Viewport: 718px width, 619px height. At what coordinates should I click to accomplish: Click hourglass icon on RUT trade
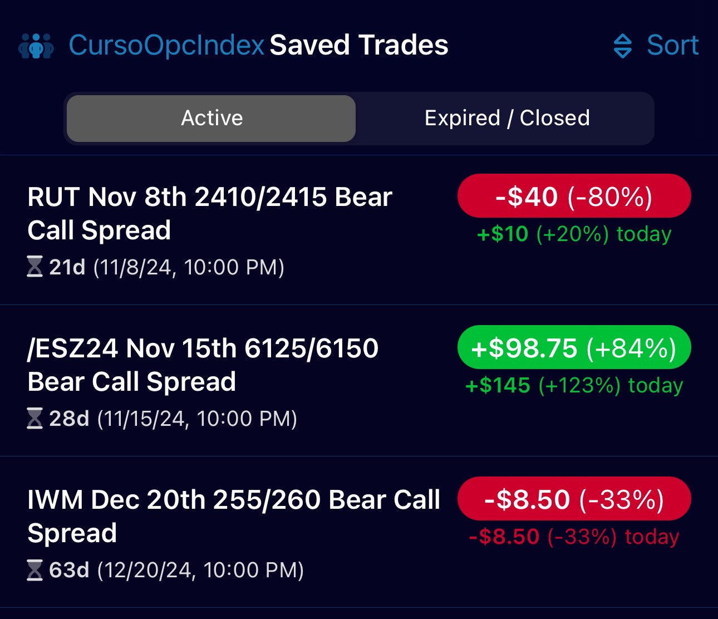point(35,267)
